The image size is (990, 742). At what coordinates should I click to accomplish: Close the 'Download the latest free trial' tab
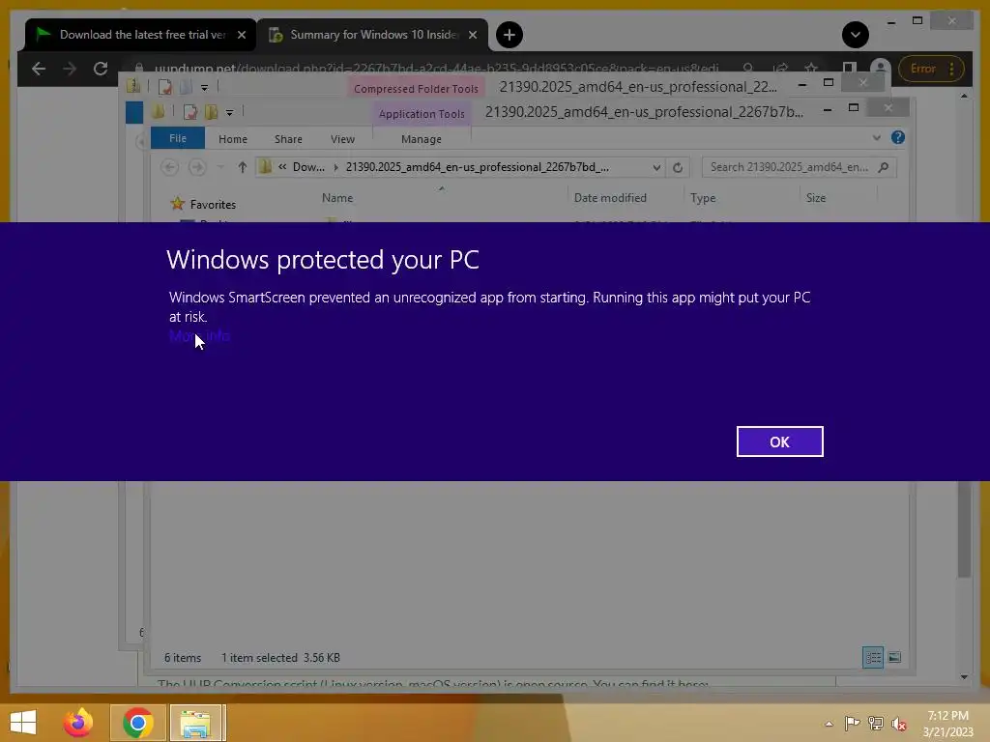[x=241, y=35]
